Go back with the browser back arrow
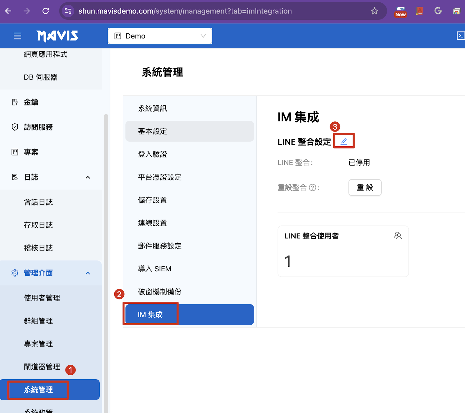 click(x=8, y=11)
